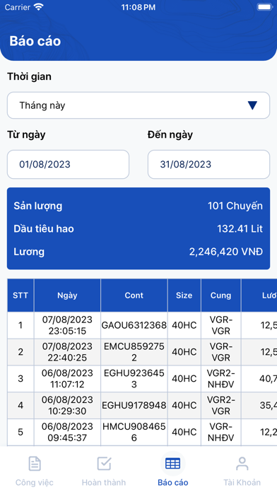Image resolution: width=277 pixels, height=492 pixels.
Task: Tap the Sản lượng label
Action: point(38,206)
